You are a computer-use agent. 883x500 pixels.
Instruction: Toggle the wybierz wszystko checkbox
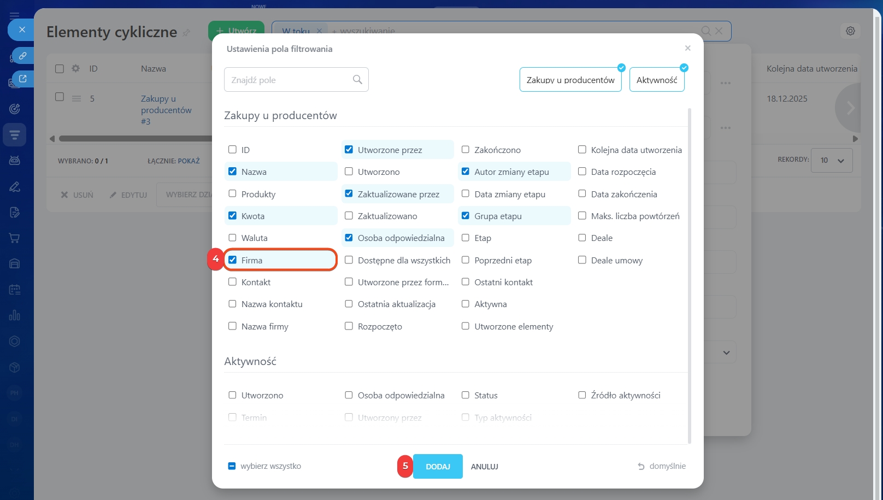[232, 466]
